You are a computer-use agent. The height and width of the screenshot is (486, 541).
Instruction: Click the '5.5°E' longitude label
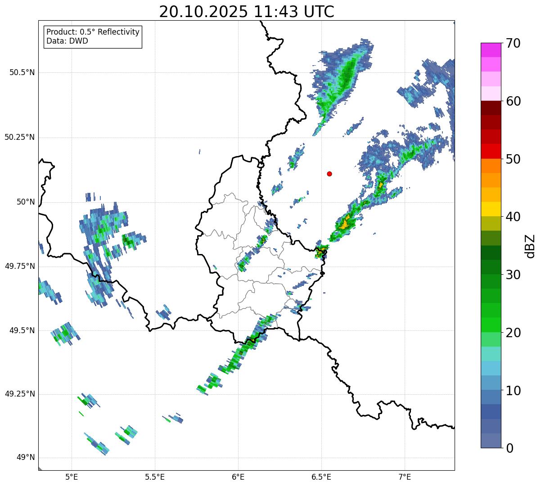pos(155,477)
